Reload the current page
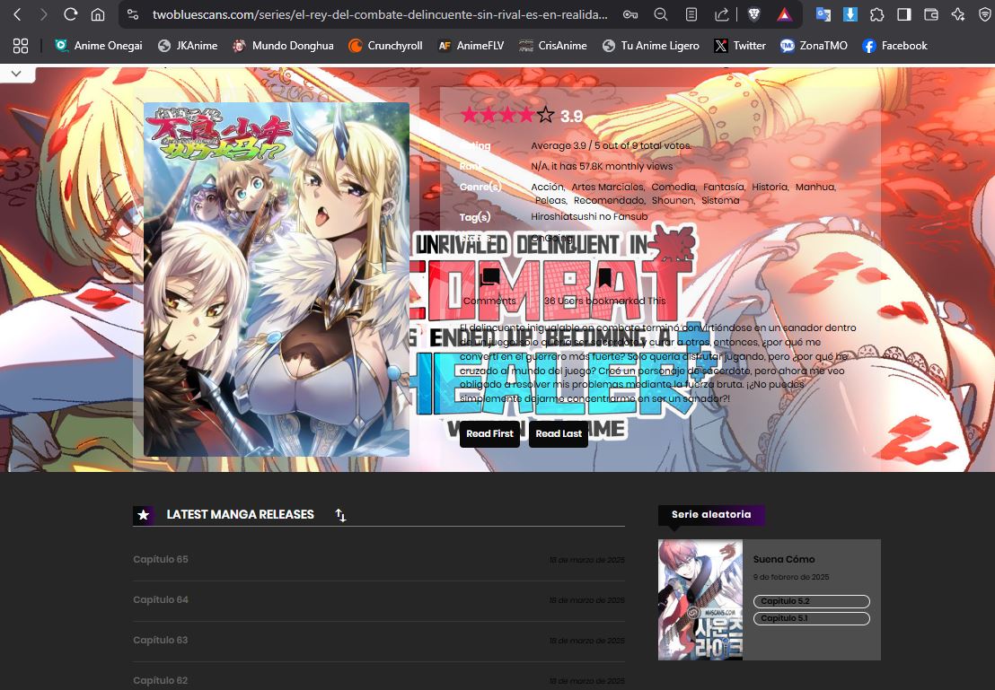The image size is (995, 690). point(70,14)
